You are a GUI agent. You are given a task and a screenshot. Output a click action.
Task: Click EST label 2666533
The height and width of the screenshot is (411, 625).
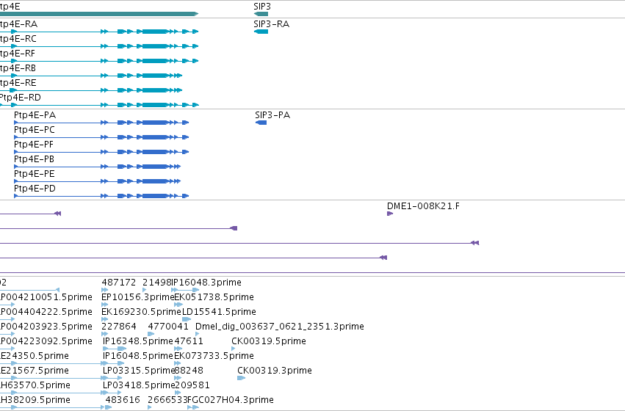click(167, 400)
